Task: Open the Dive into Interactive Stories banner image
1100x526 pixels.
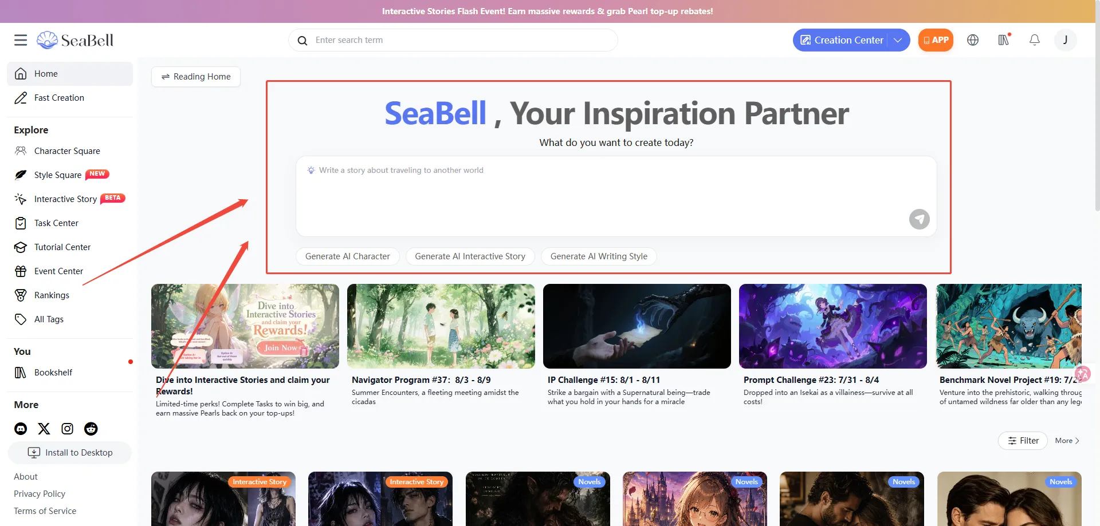Action: coord(245,326)
